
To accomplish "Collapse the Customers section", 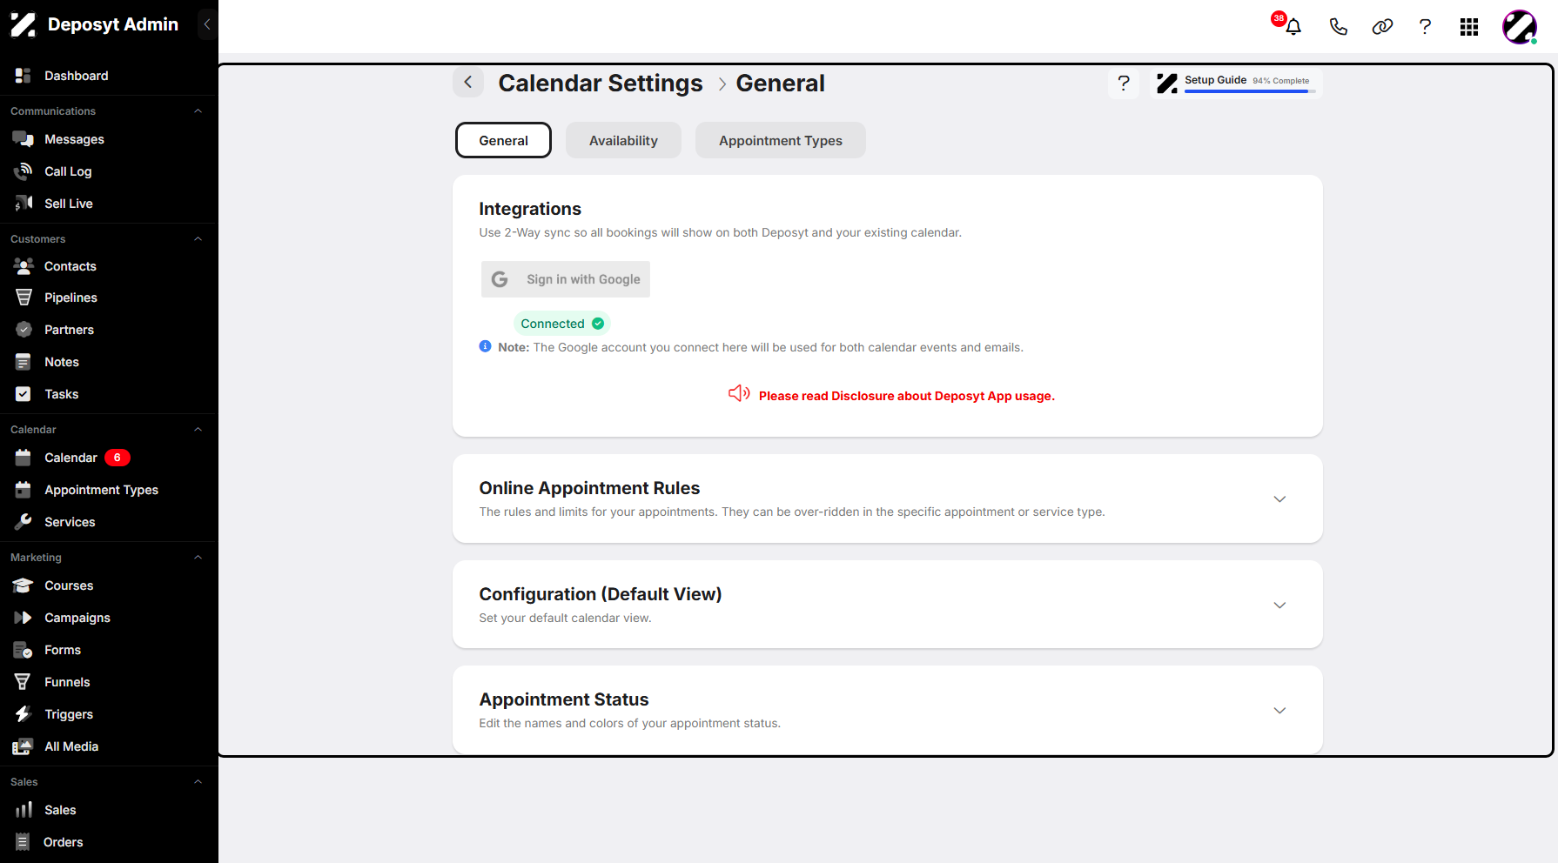I will tap(198, 239).
